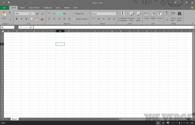Switch to the DATA tab
The height and width of the screenshot is (125, 195).
58,8
